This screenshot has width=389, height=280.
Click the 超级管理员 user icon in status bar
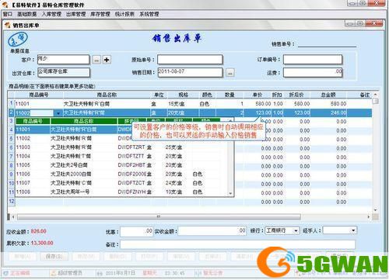tap(54, 273)
